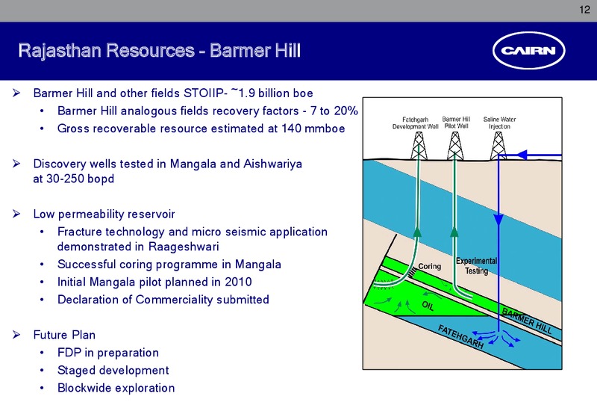Click the blue downward injection arrow

[x=498, y=220]
